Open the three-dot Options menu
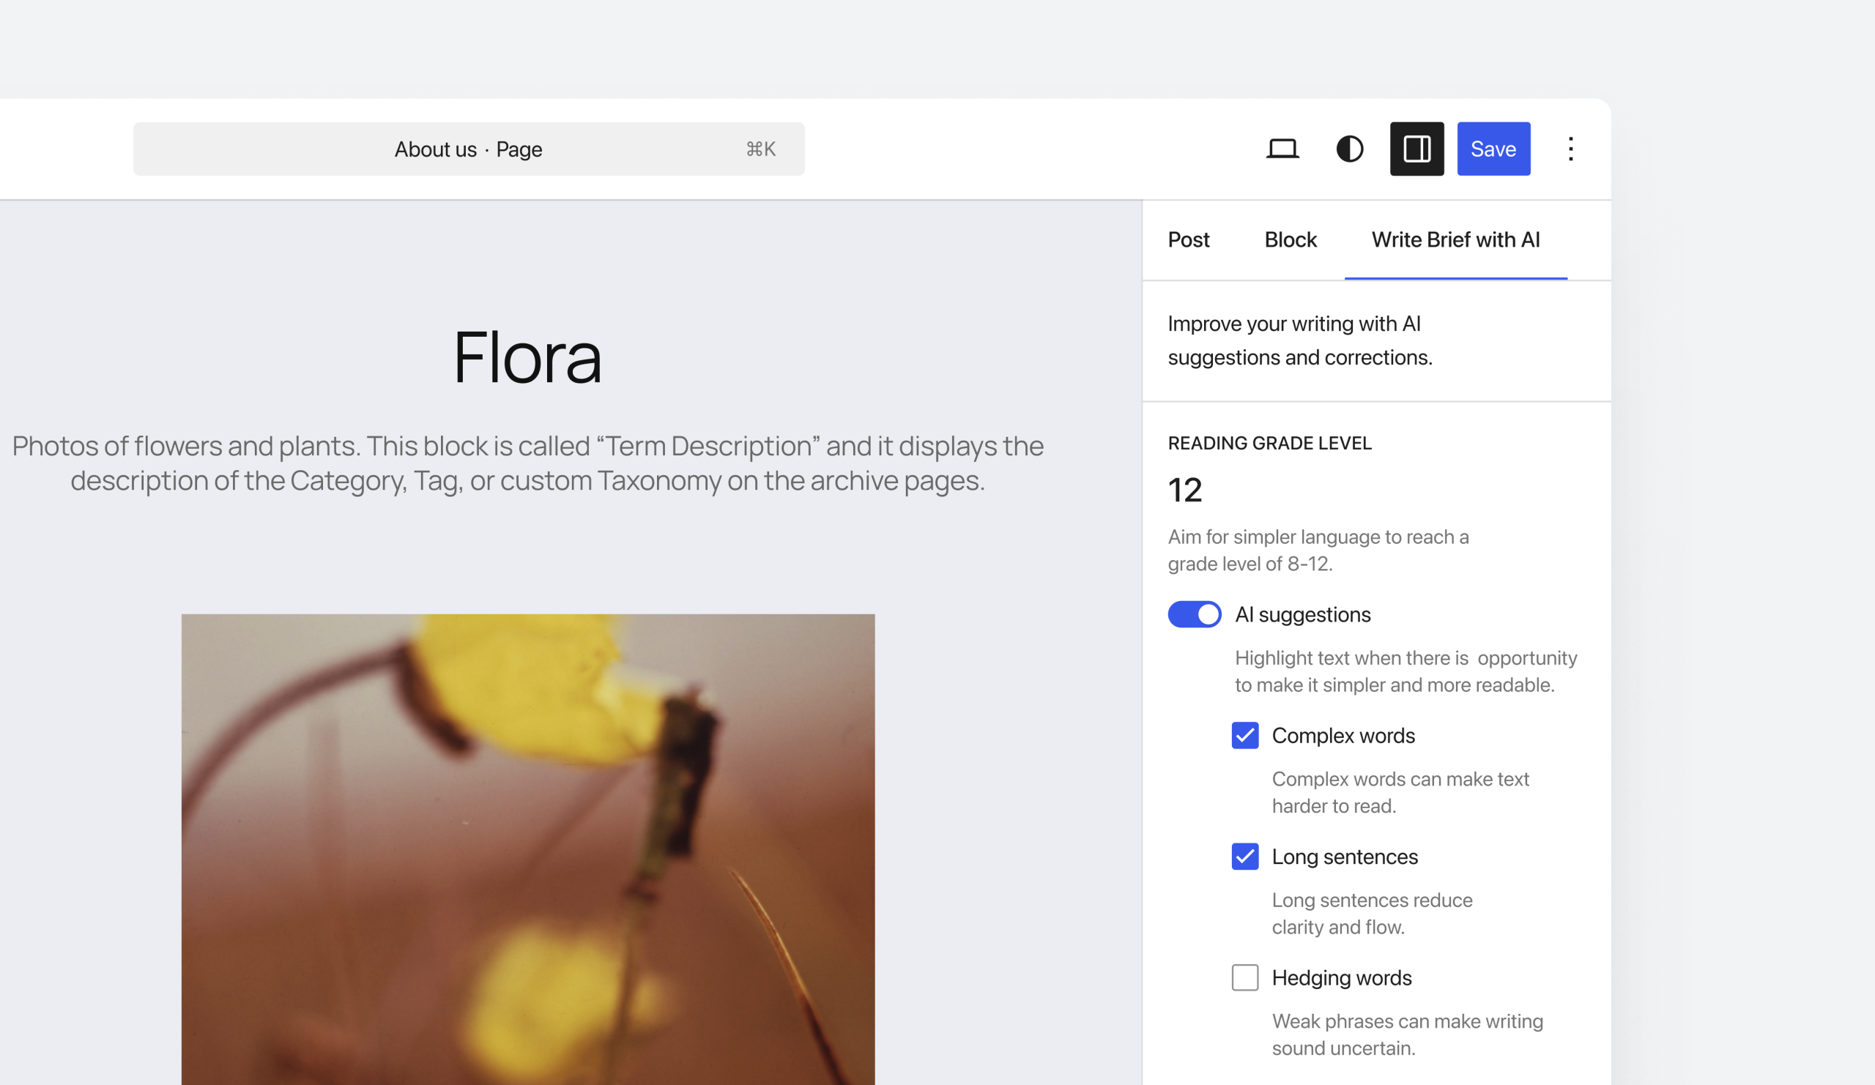Screen dimensions: 1875x1085 pyautogui.click(x=1570, y=149)
